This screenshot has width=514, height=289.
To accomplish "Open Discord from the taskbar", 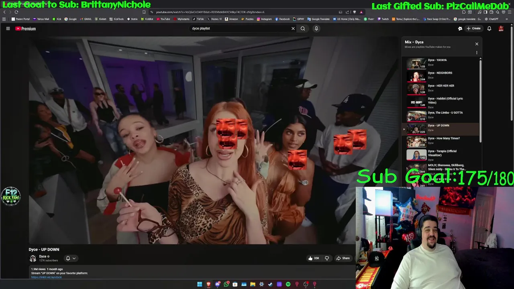I will coord(217,284).
